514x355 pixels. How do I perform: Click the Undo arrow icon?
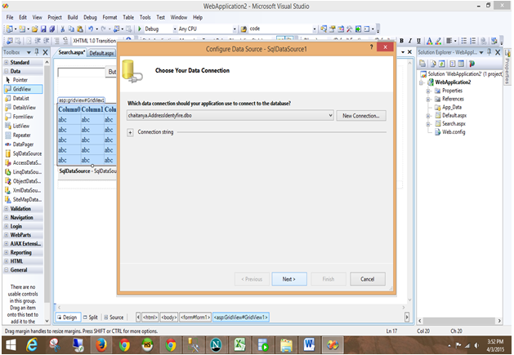(91, 29)
